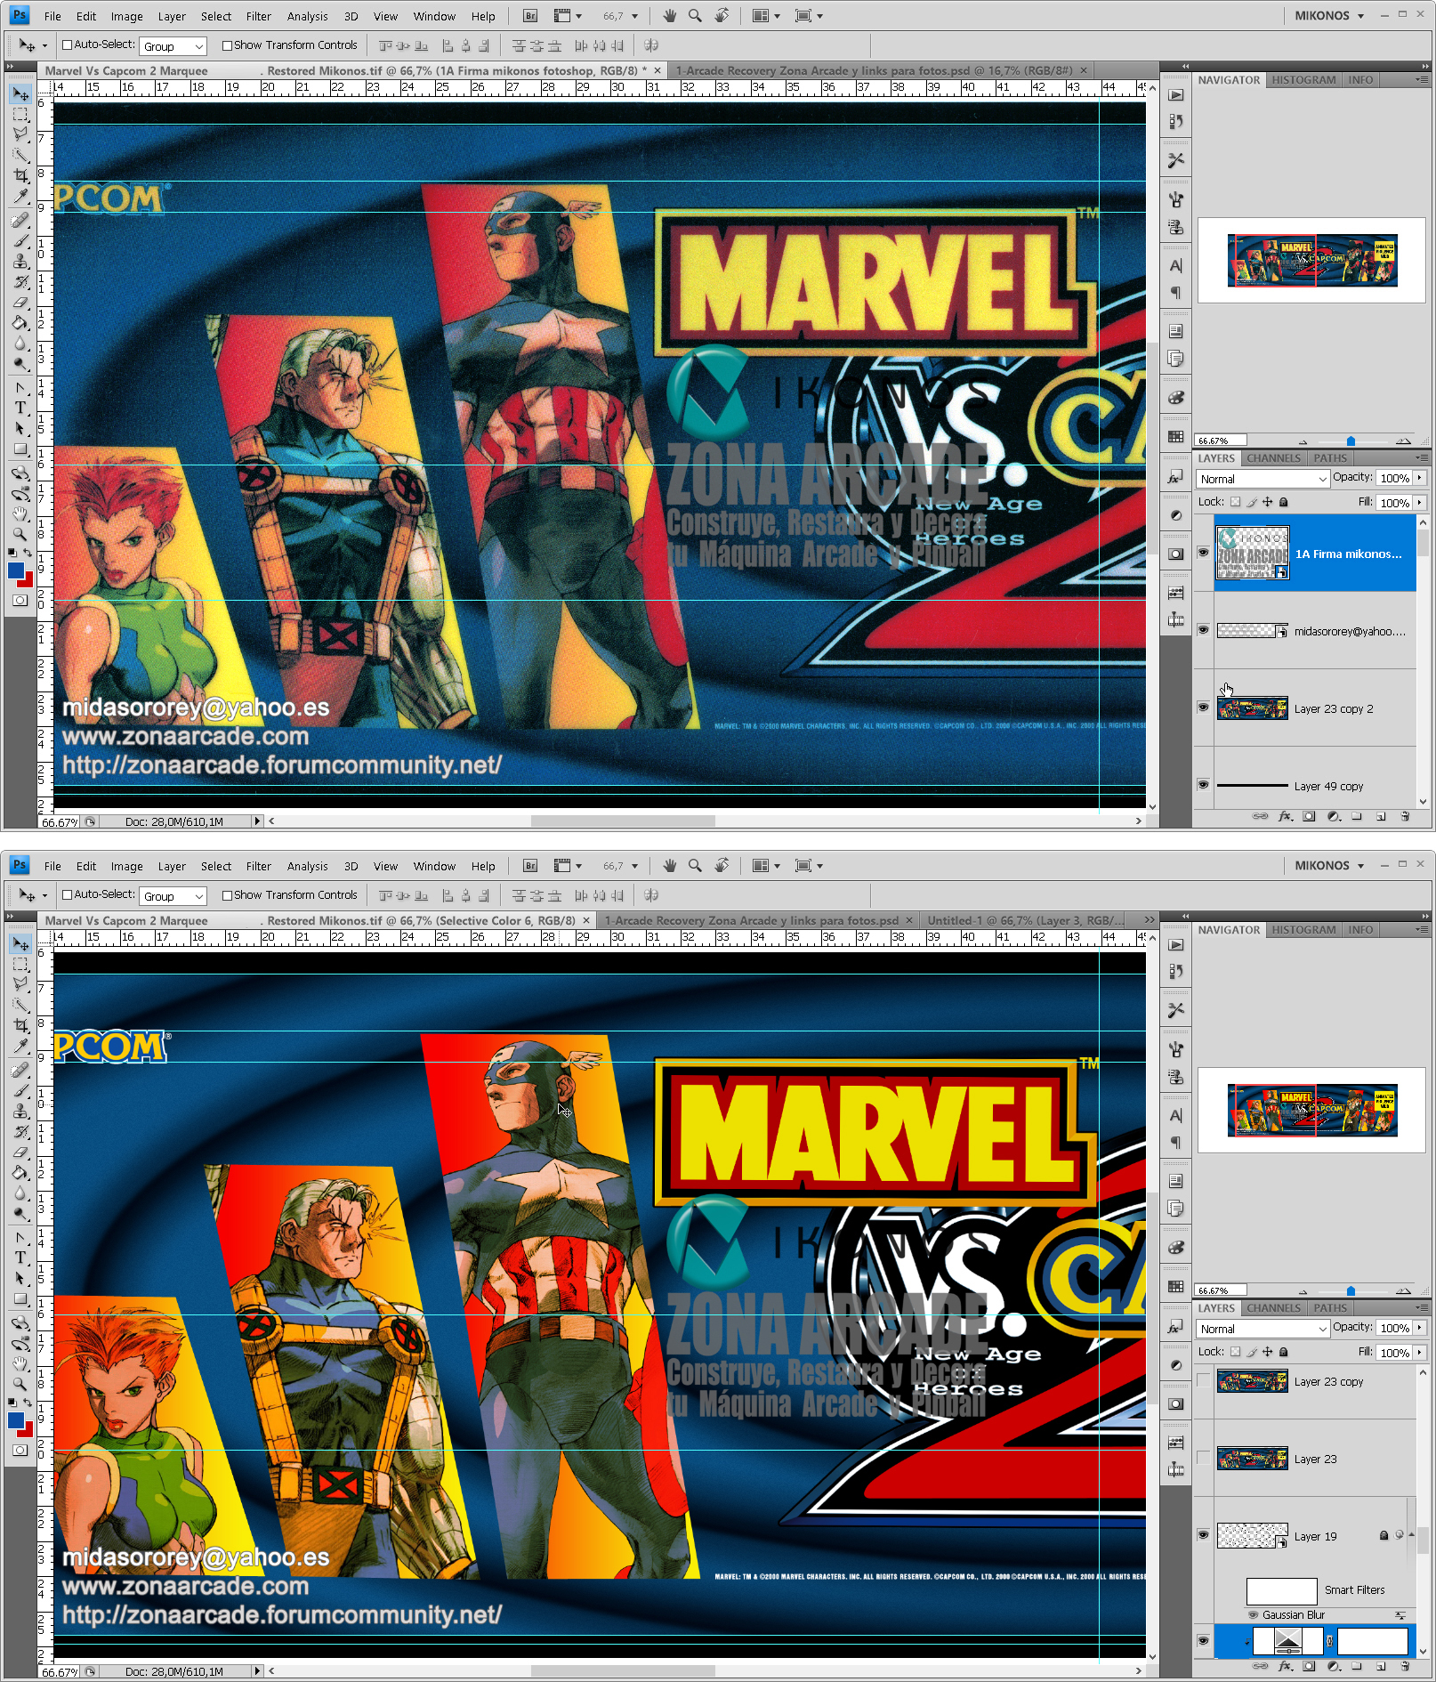Enable Show Transform Controls in the upper window
This screenshot has width=1436, height=1682.
coord(228,45)
